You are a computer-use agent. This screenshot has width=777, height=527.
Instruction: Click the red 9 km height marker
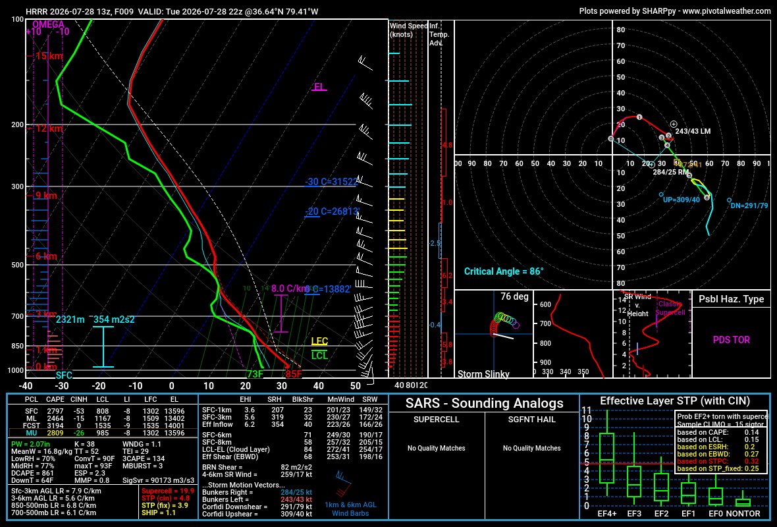click(45, 196)
